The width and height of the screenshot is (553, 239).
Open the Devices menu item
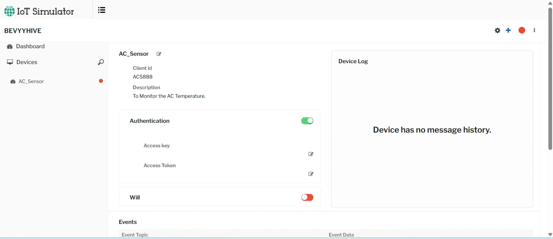27,62
